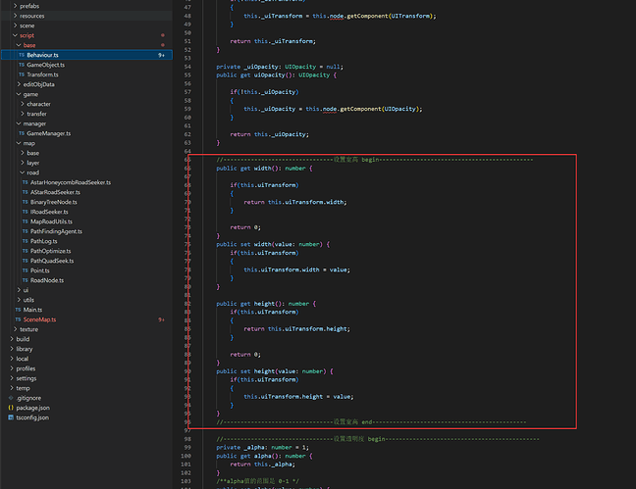Open GameObject.ts in the explorer
The width and height of the screenshot is (636, 489).
[x=45, y=65]
